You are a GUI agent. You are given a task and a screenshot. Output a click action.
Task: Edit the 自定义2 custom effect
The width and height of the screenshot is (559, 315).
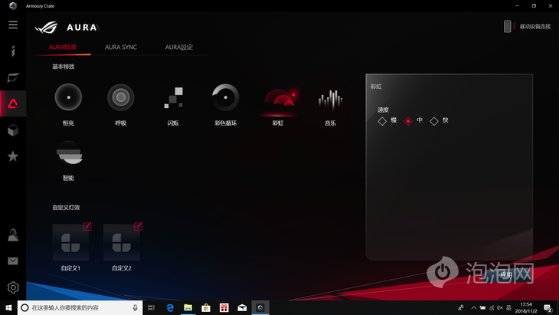(138, 226)
